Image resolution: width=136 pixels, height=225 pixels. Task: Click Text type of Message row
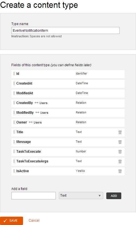coord(79,142)
